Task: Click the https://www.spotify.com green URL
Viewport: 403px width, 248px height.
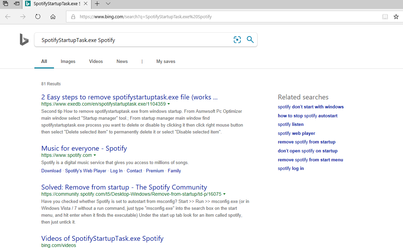Action: tap(67, 155)
